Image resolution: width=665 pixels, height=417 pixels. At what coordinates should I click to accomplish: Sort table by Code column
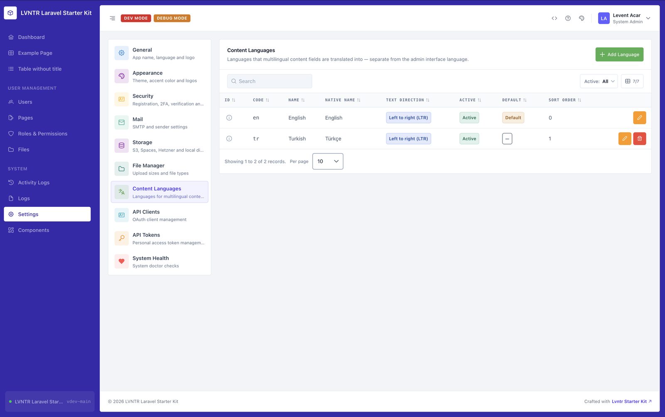[261, 100]
